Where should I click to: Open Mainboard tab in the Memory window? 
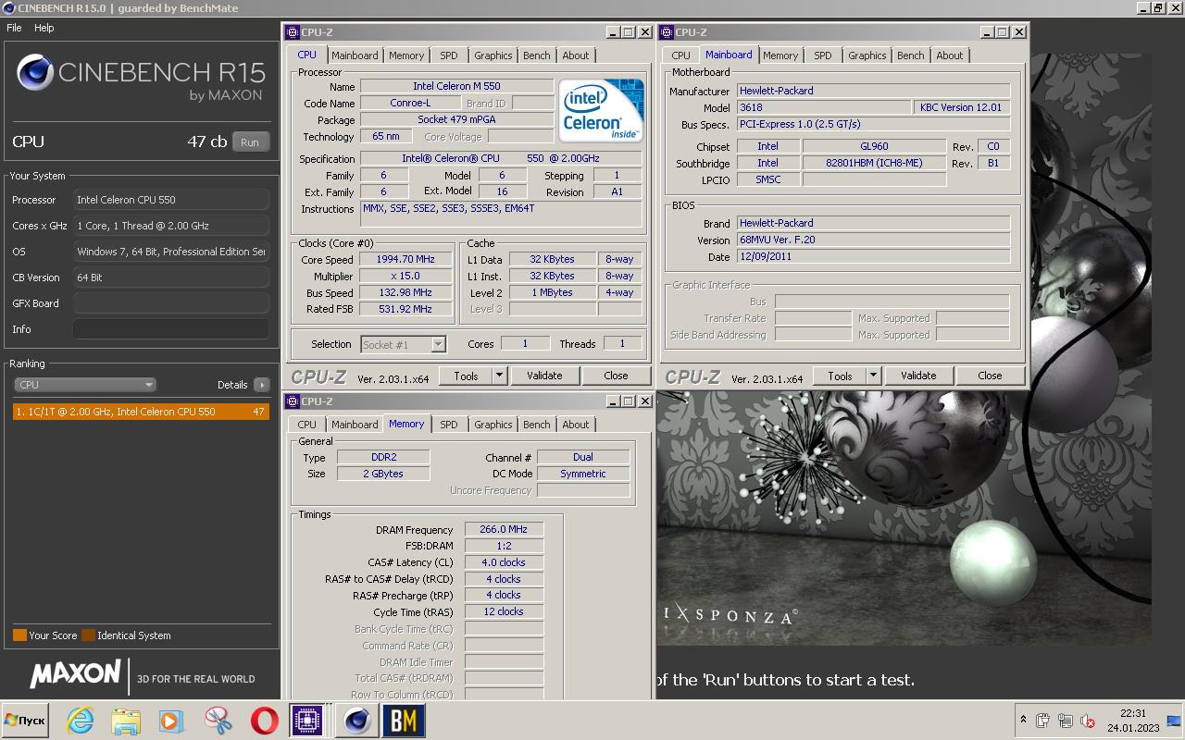coord(355,425)
